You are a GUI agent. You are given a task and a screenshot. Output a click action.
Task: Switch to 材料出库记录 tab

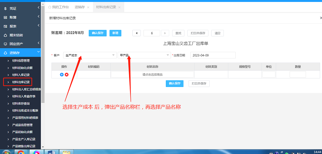click(x=106, y=7)
